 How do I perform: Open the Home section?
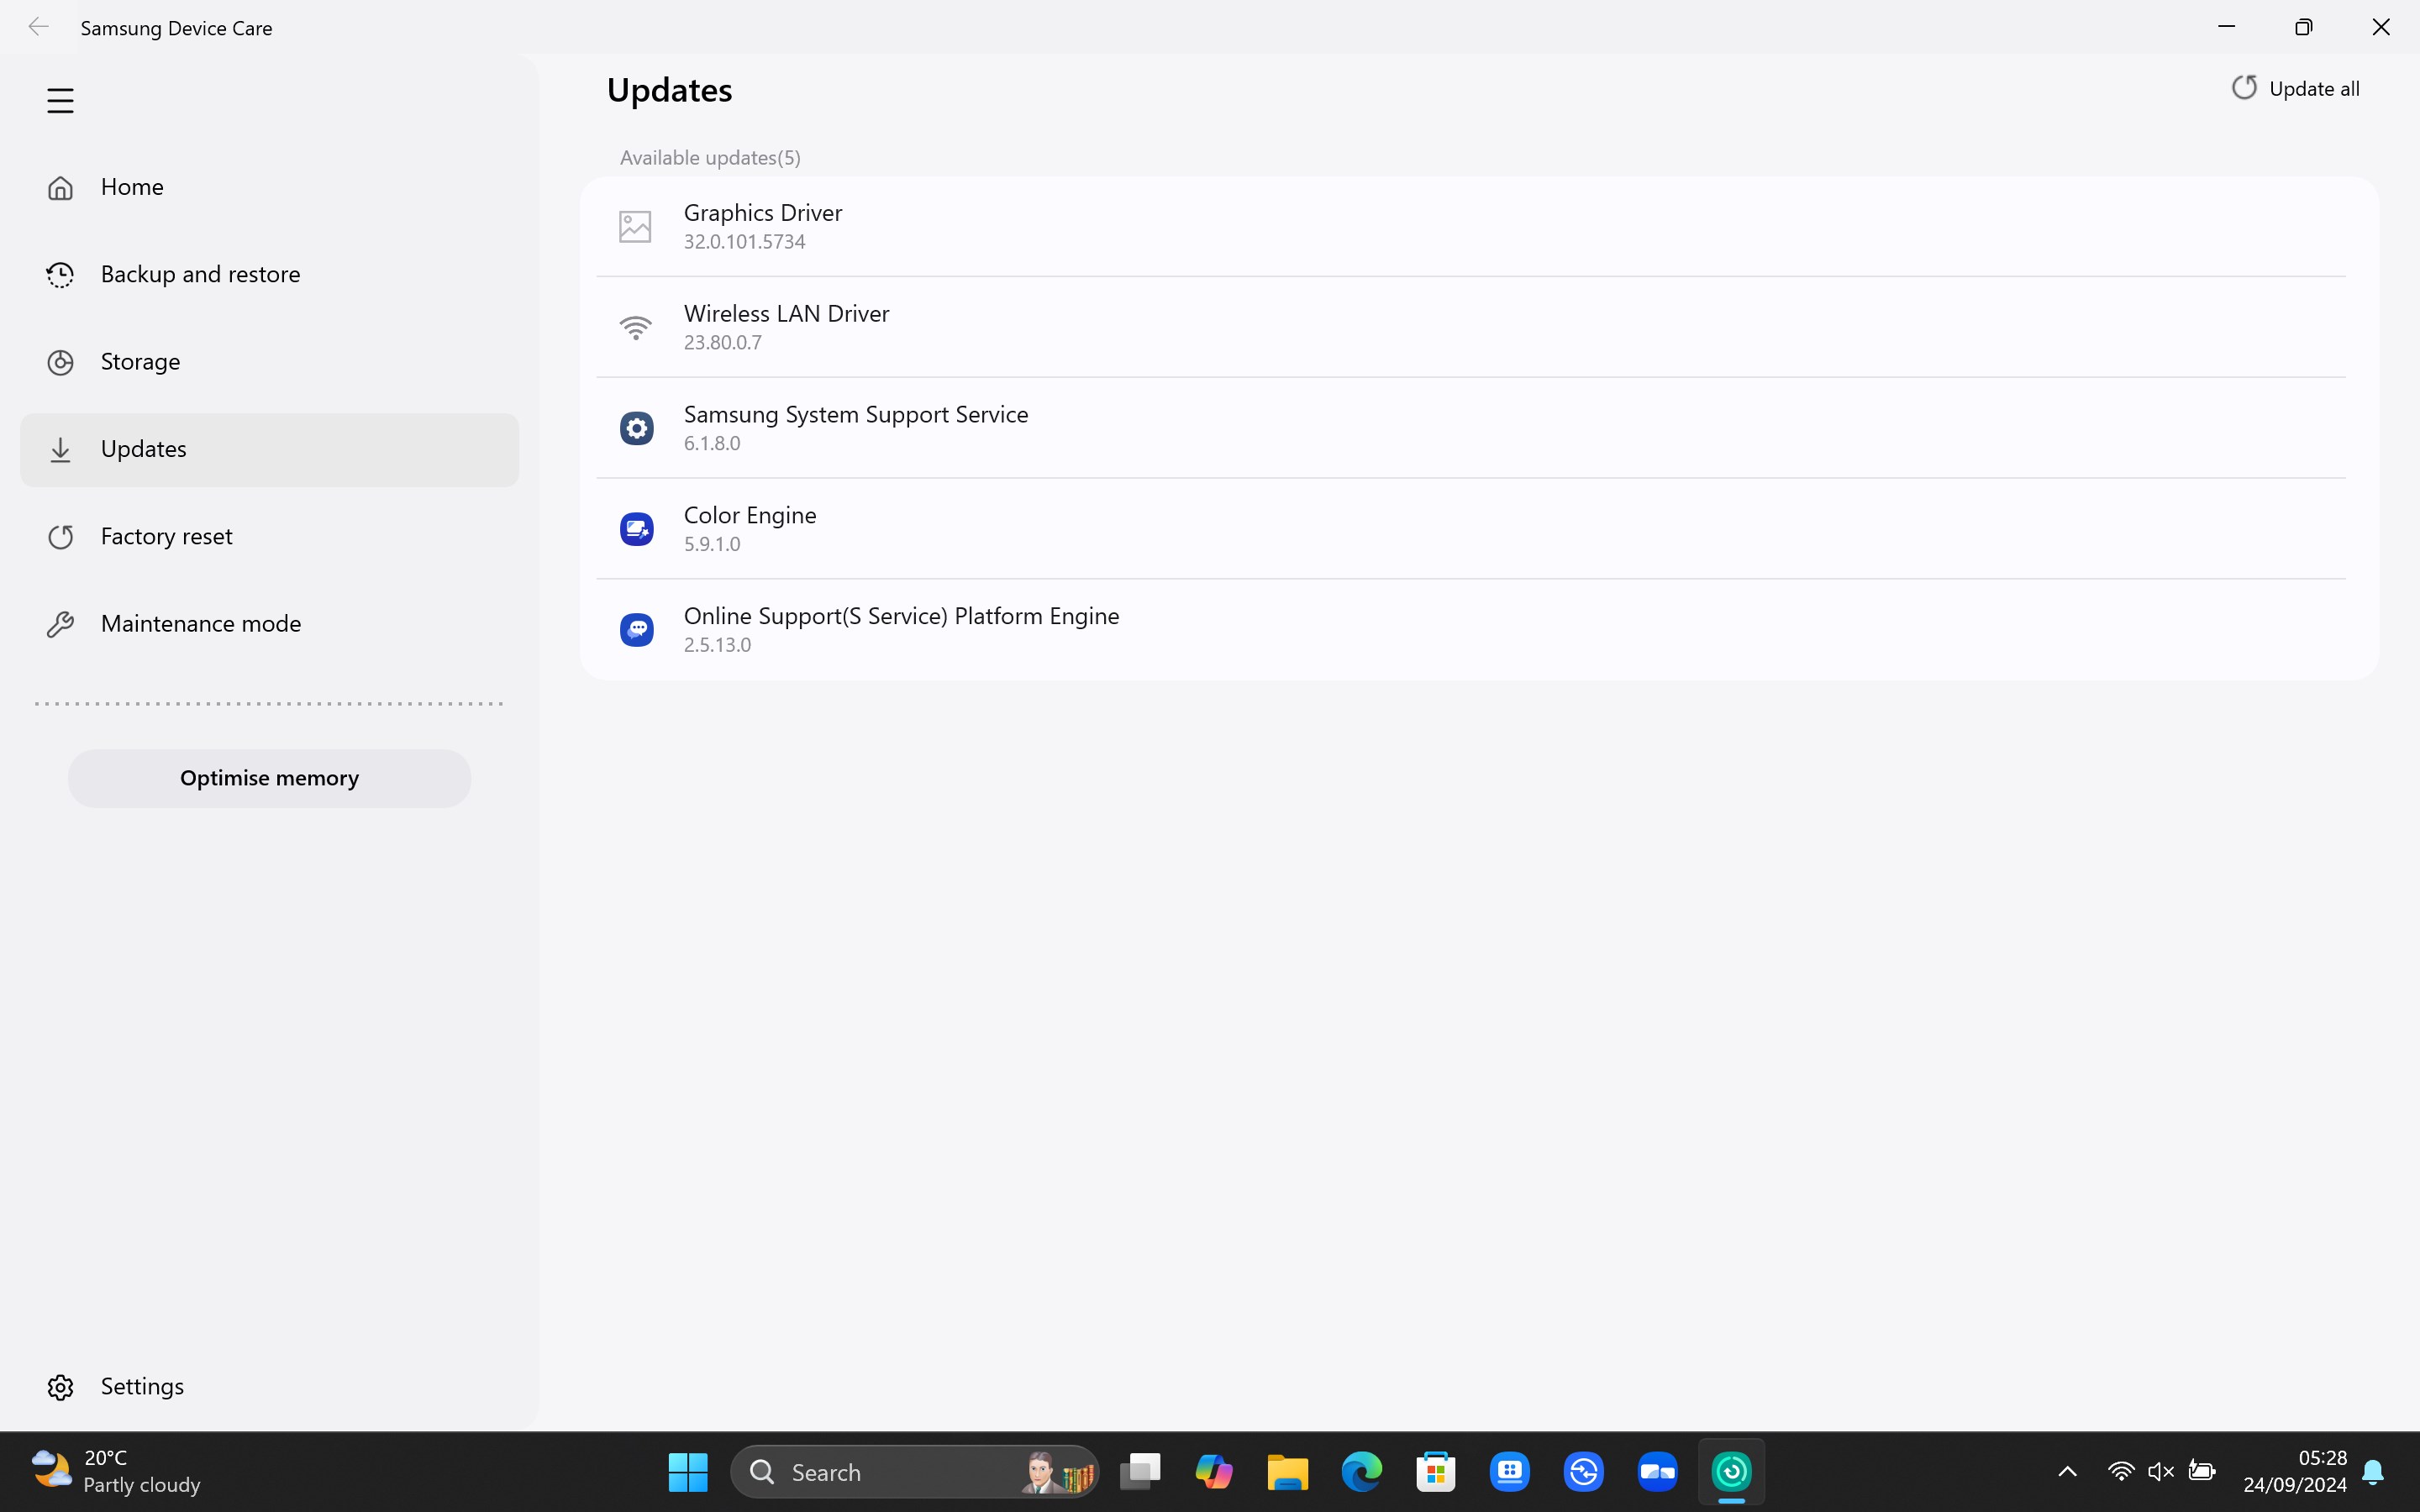(132, 187)
